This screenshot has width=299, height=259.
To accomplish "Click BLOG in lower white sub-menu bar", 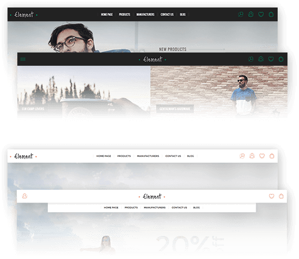I will click(196, 208).
